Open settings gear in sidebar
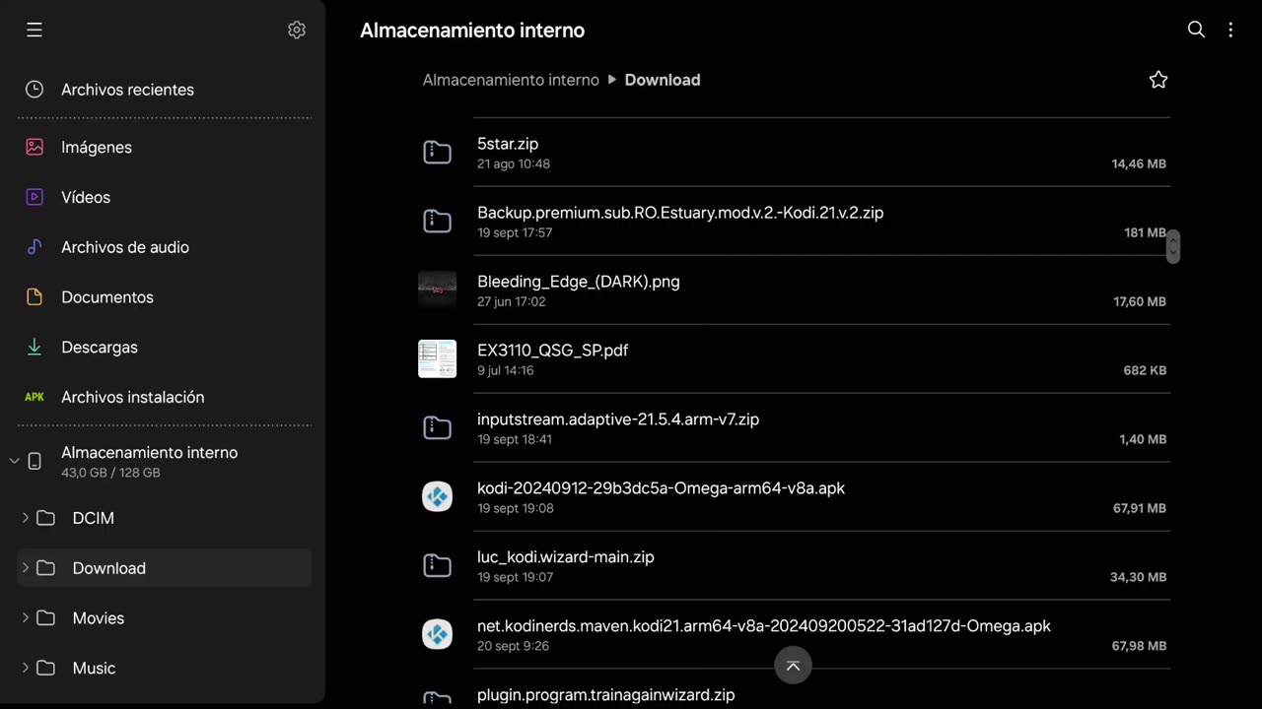 (297, 31)
